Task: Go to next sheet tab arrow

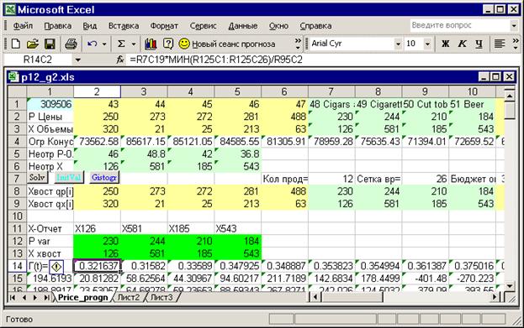Action: (35, 297)
